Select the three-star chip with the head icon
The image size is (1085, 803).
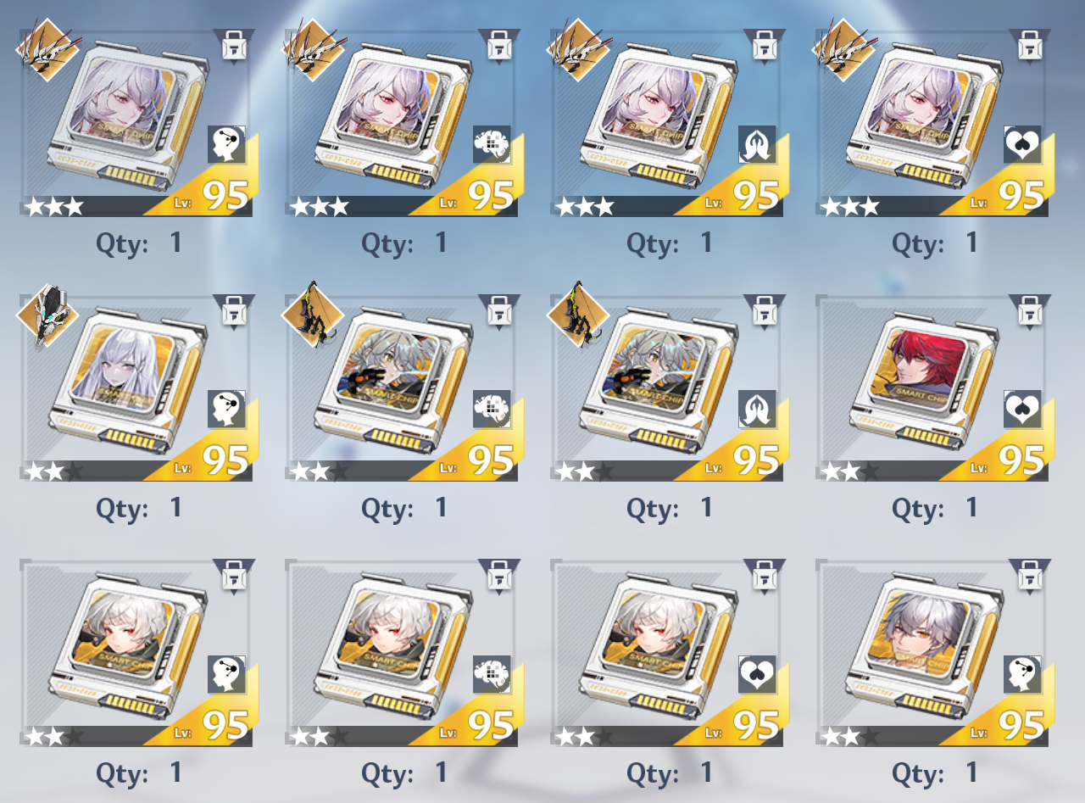pos(136,123)
